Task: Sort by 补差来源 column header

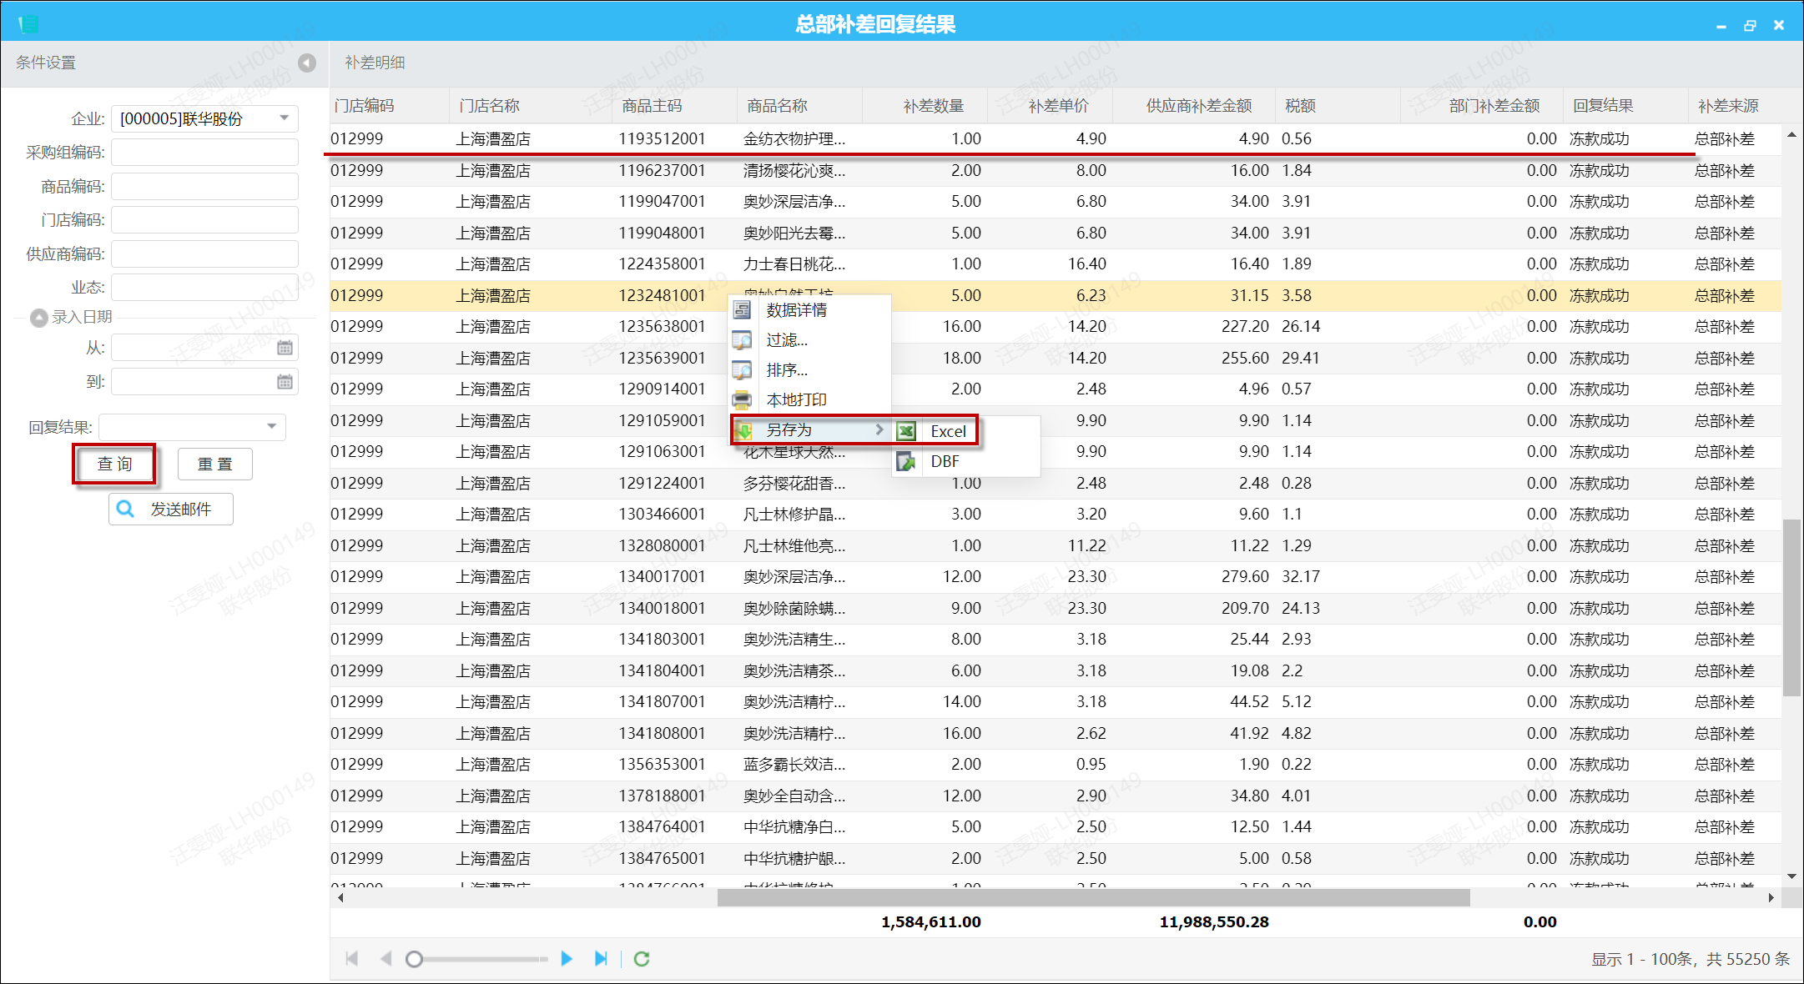Action: [x=1736, y=106]
